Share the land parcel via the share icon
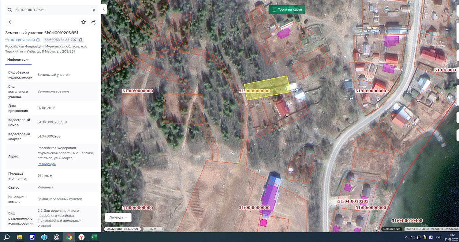459x242 pixels. tap(94, 22)
